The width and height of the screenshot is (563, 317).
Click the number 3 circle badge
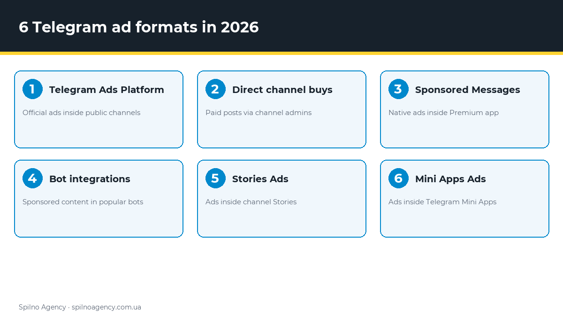[x=398, y=89]
